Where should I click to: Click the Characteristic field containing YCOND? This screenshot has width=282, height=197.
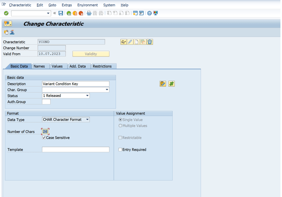[71, 42]
